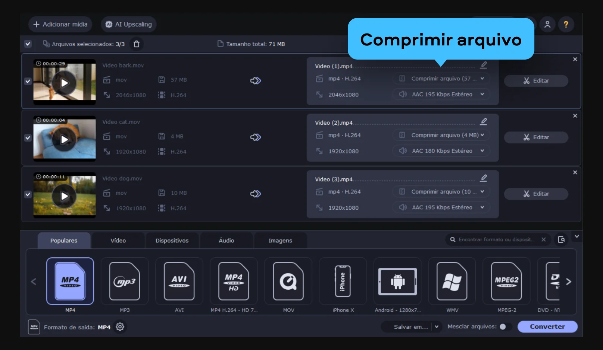Image resolution: width=603 pixels, height=350 pixels.
Task: Show more format presets with right arrow
Action: click(569, 281)
